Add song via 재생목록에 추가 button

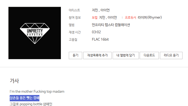tap(97, 55)
